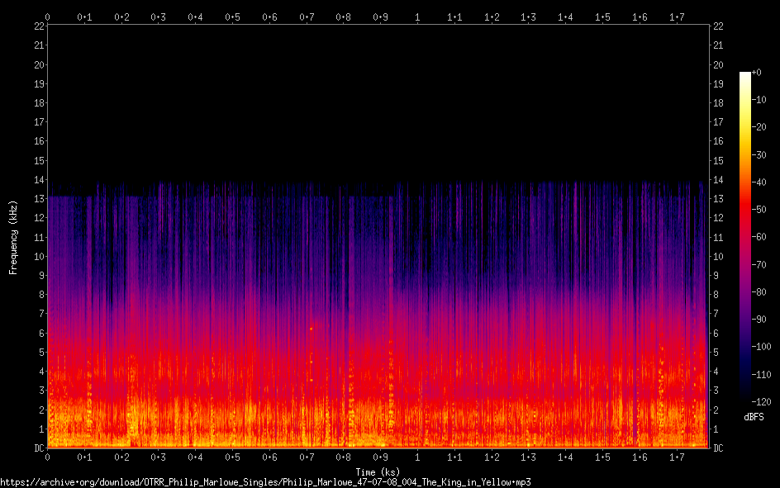
Task: Select the 1.7 tick on bottom time axis
Action: (x=676, y=457)
